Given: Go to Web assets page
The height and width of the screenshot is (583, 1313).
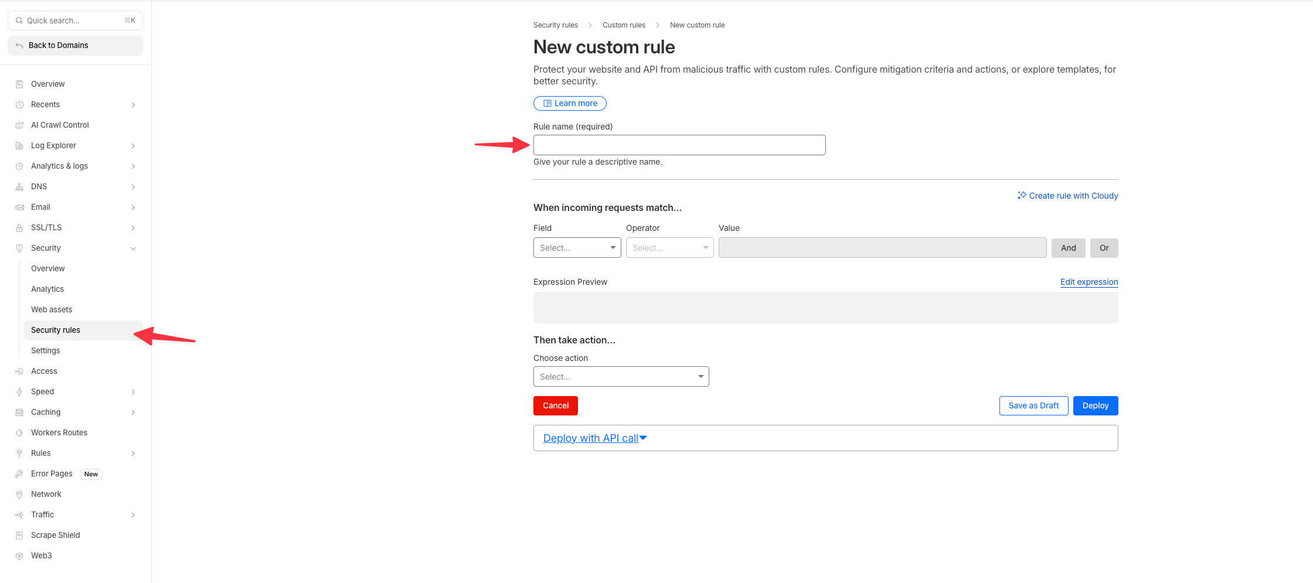Looking at the screenshot, I should 52,309.
